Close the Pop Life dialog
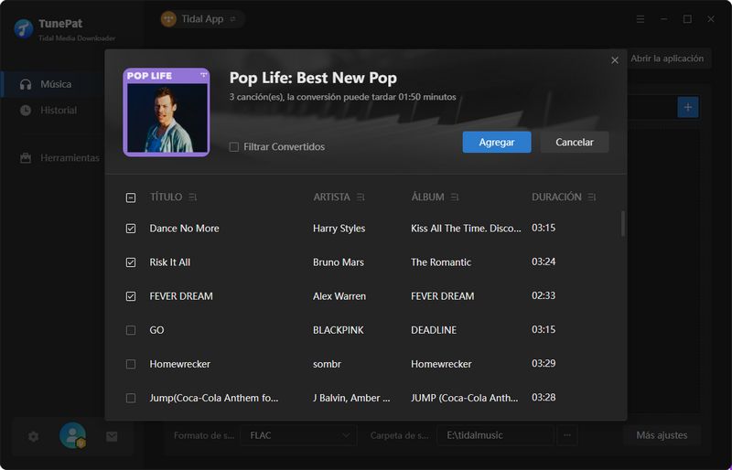The image size is (732, 470). pyautogui.click(x=615, y=60)
